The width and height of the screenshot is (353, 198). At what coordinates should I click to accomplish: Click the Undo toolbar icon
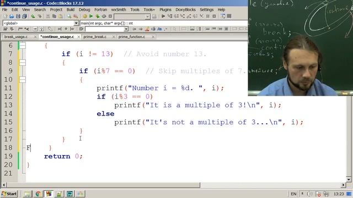click(x=33, y=16)
